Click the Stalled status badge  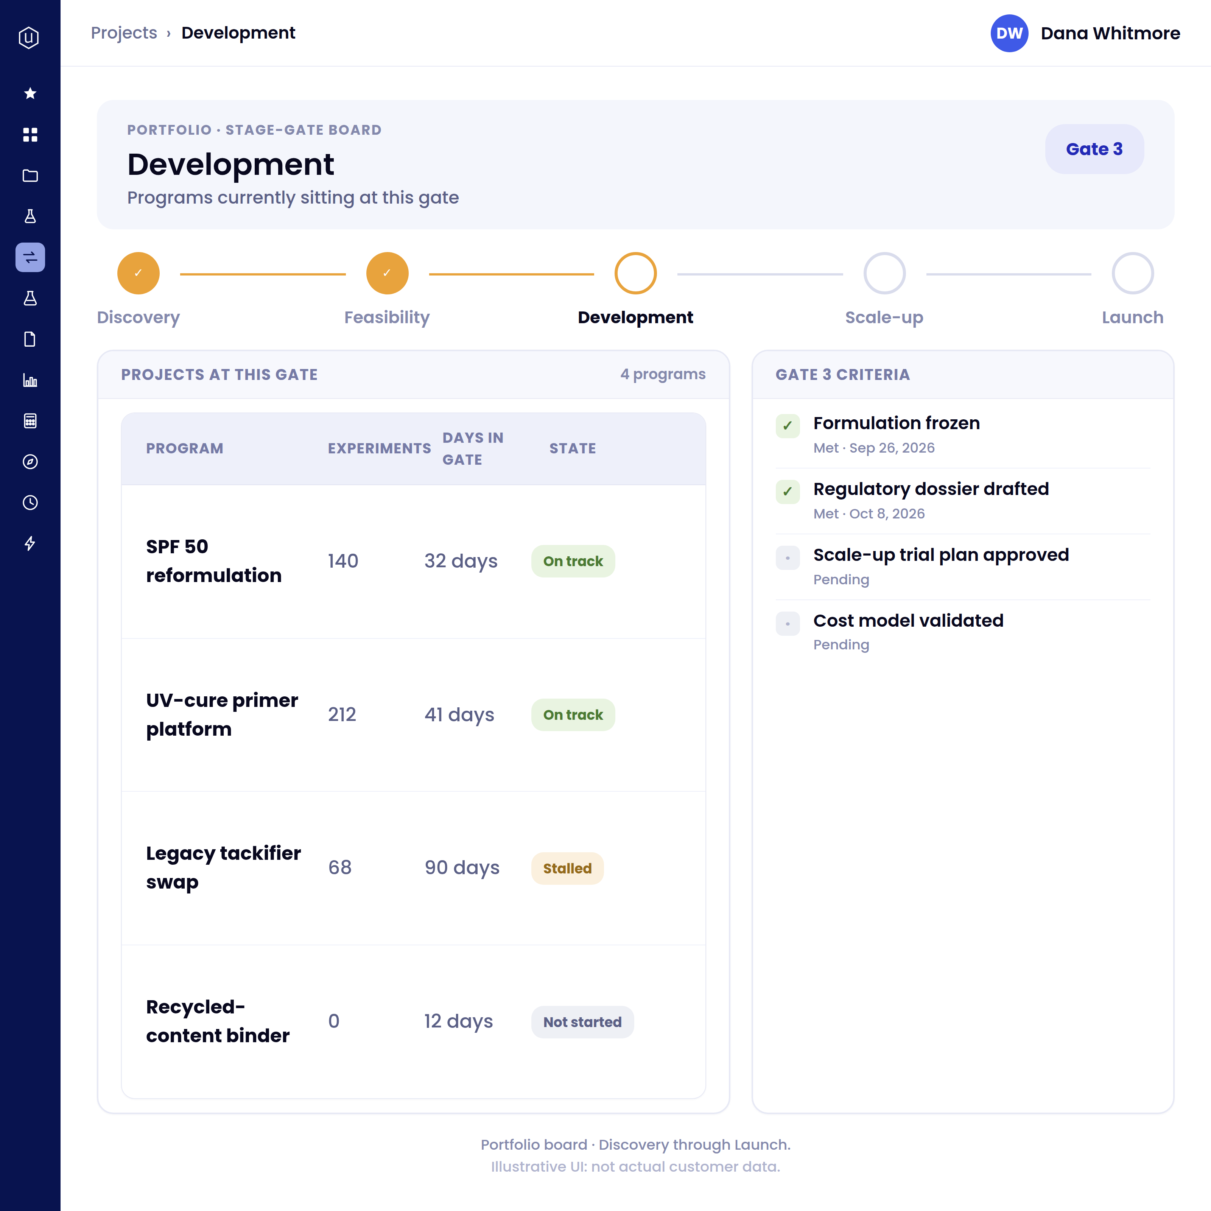click(x=567, y=868)
